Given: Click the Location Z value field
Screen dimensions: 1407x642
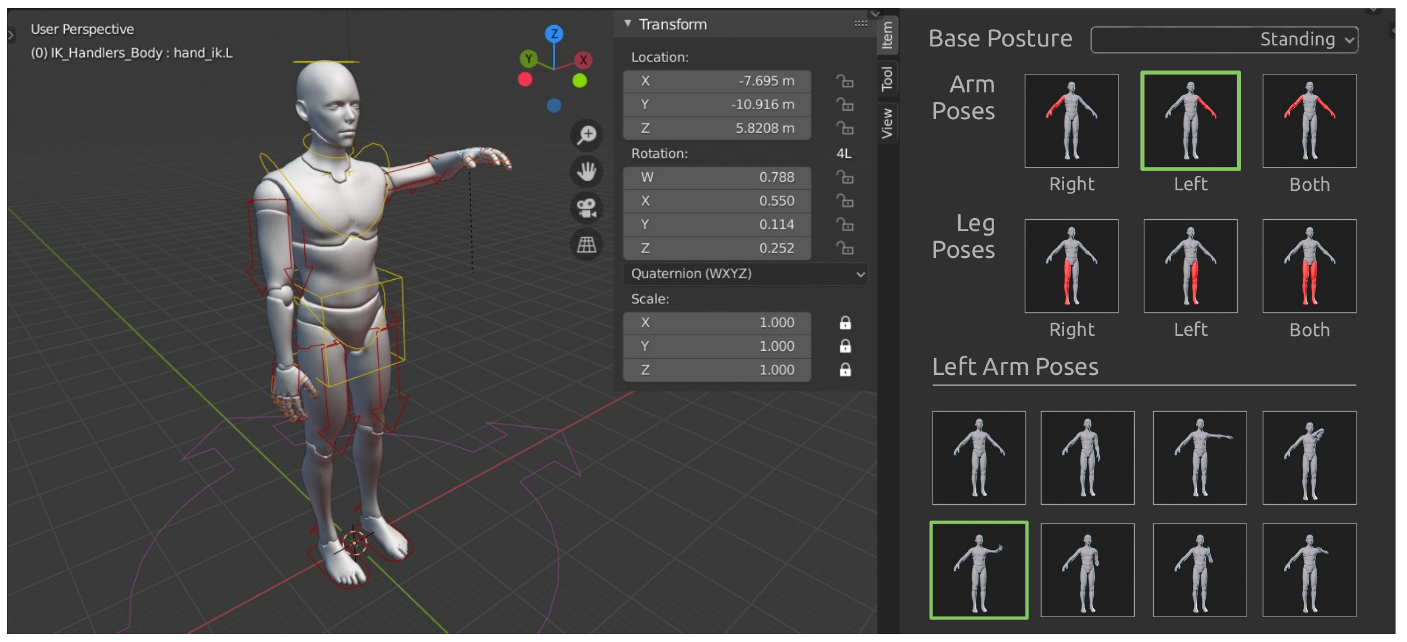Looking at the screenshot, I should click(x=716, y=128).
